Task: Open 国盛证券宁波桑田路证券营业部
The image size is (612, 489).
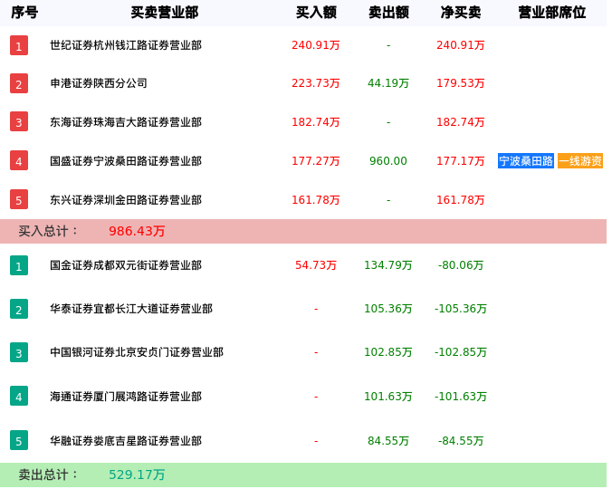Action: (126, 161)
